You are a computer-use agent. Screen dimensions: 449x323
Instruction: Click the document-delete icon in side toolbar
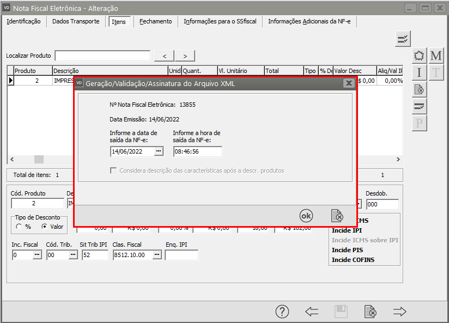[419, 89]
